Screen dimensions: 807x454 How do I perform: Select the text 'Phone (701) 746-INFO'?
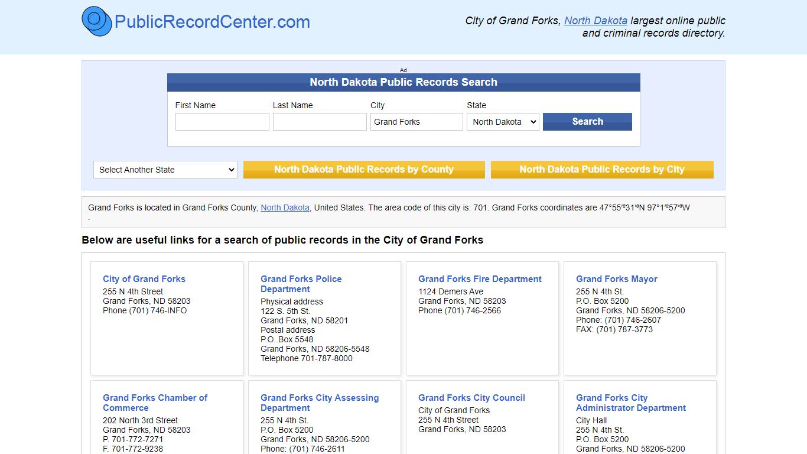(145, 310)
